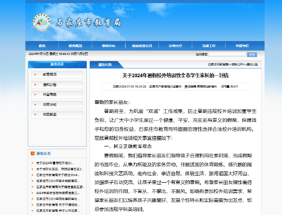Click the header date 2024年7月10日 星期三
The width and height of the screenshot is (282, 215).
pos(43,54)
